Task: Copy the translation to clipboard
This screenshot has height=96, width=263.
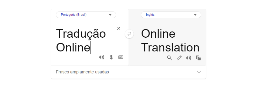Action: pos(198,58)
